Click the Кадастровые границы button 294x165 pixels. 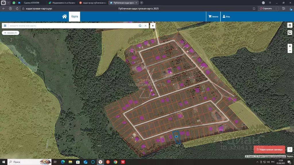click(x=269, y=150)
